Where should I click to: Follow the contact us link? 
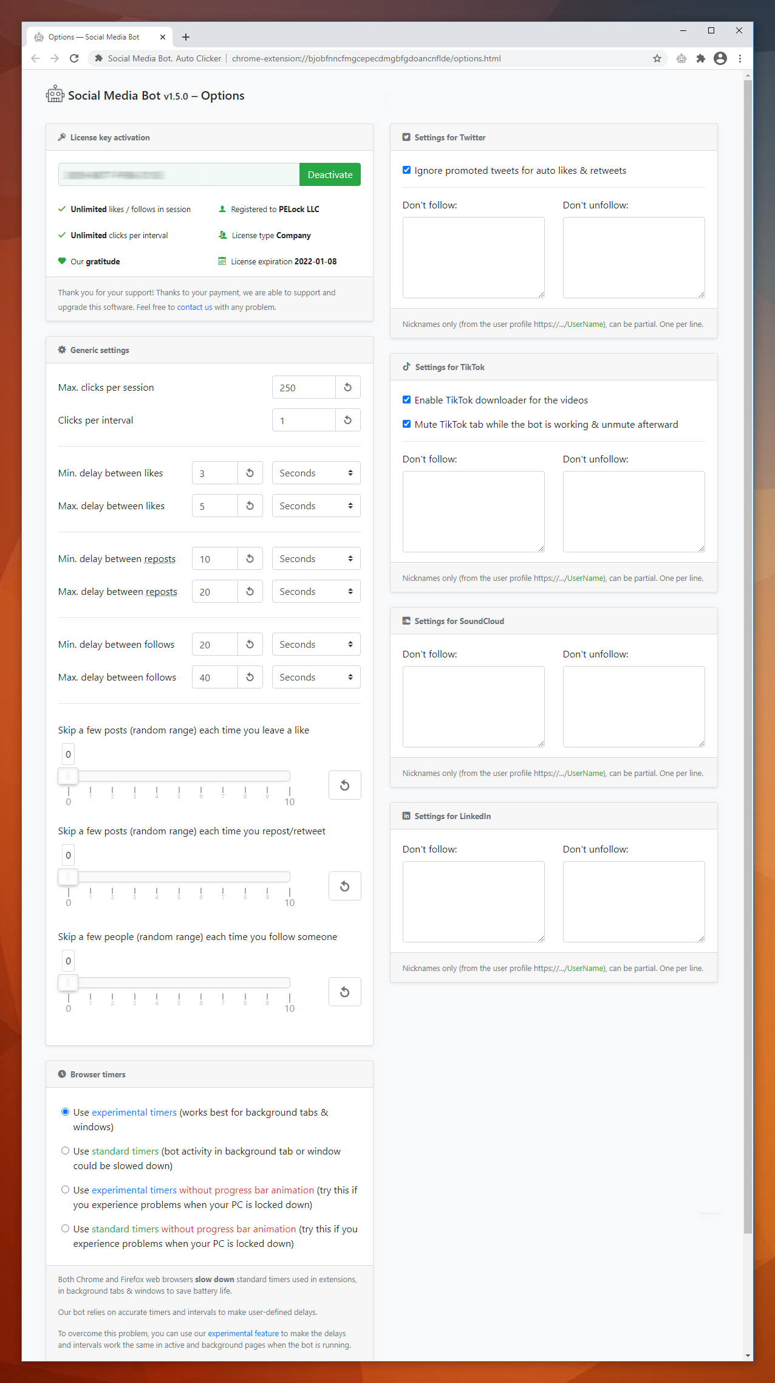(194, 307)
